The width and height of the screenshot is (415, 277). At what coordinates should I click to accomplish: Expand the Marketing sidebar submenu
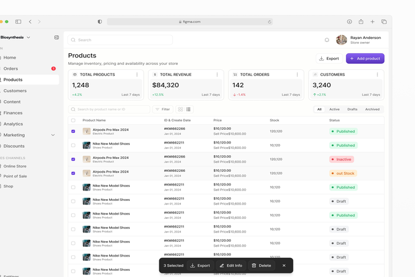53,135
